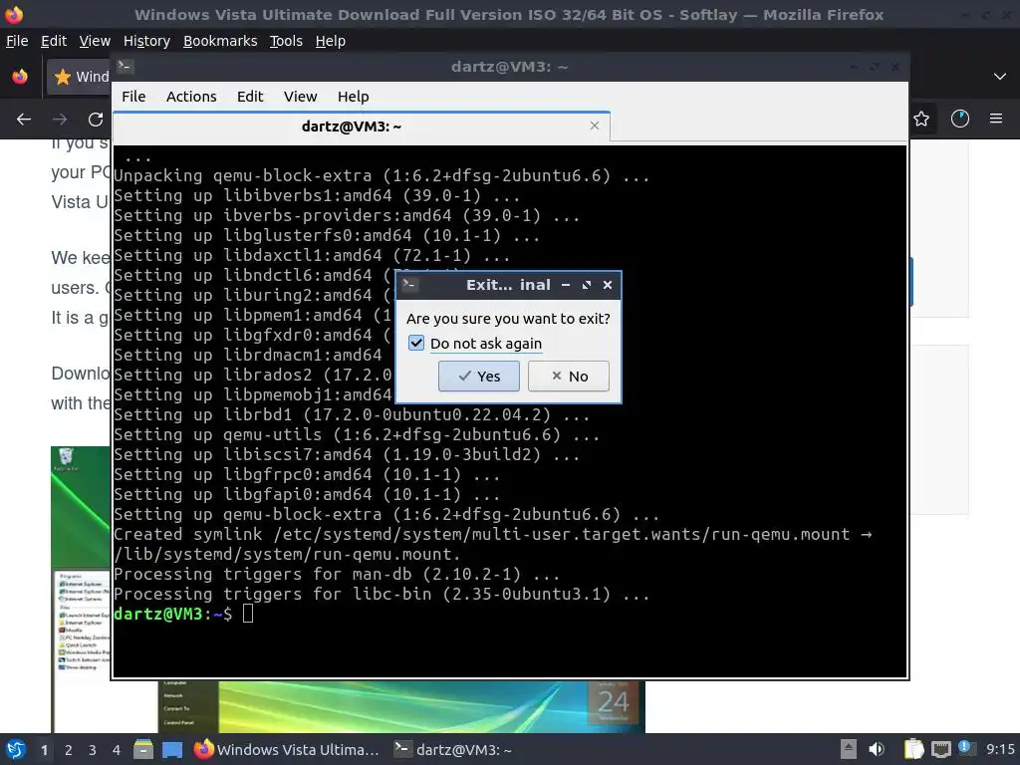
Task: Click "Processing triggers for libc-bin" line
Action: coord(382,594)
